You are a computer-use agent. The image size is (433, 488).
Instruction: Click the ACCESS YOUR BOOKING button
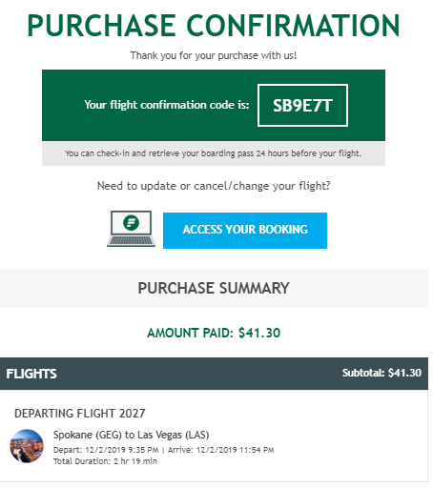pyautogui.click(x=245, y=231)
